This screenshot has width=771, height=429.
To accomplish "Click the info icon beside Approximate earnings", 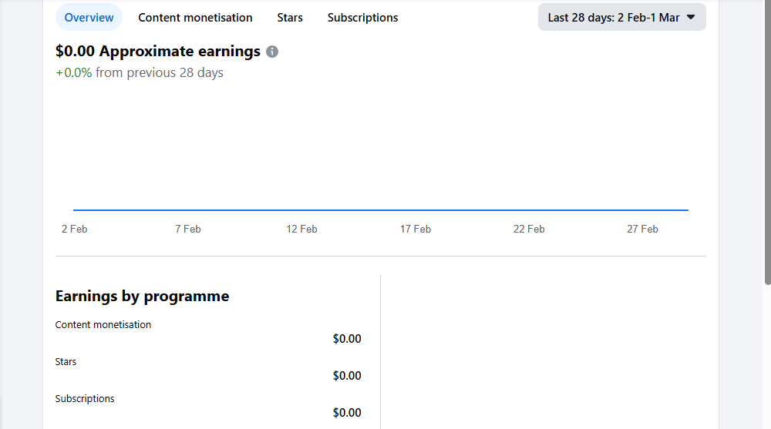I will 272,52.
